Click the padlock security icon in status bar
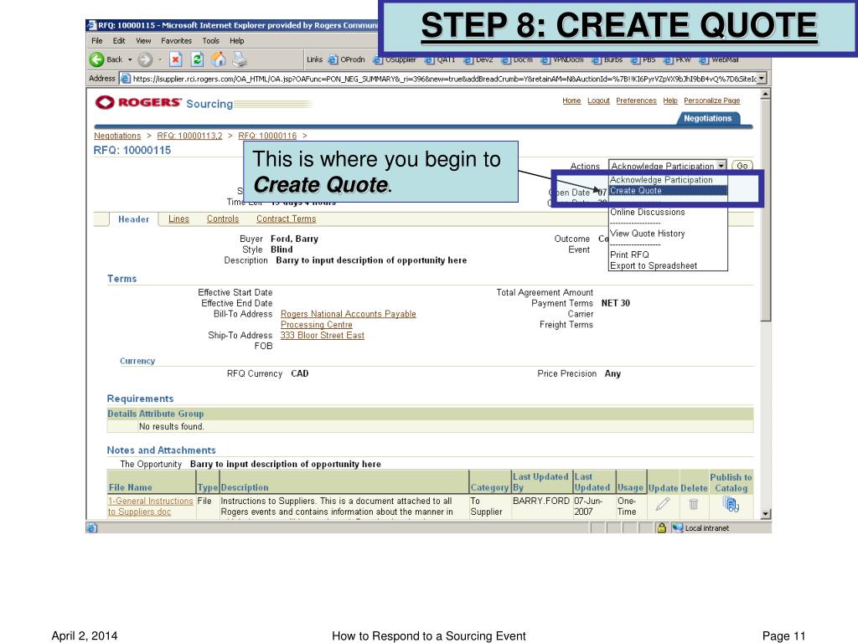Image resolution: width=858 pixels, height=643 pixels. tap(662, 527)
